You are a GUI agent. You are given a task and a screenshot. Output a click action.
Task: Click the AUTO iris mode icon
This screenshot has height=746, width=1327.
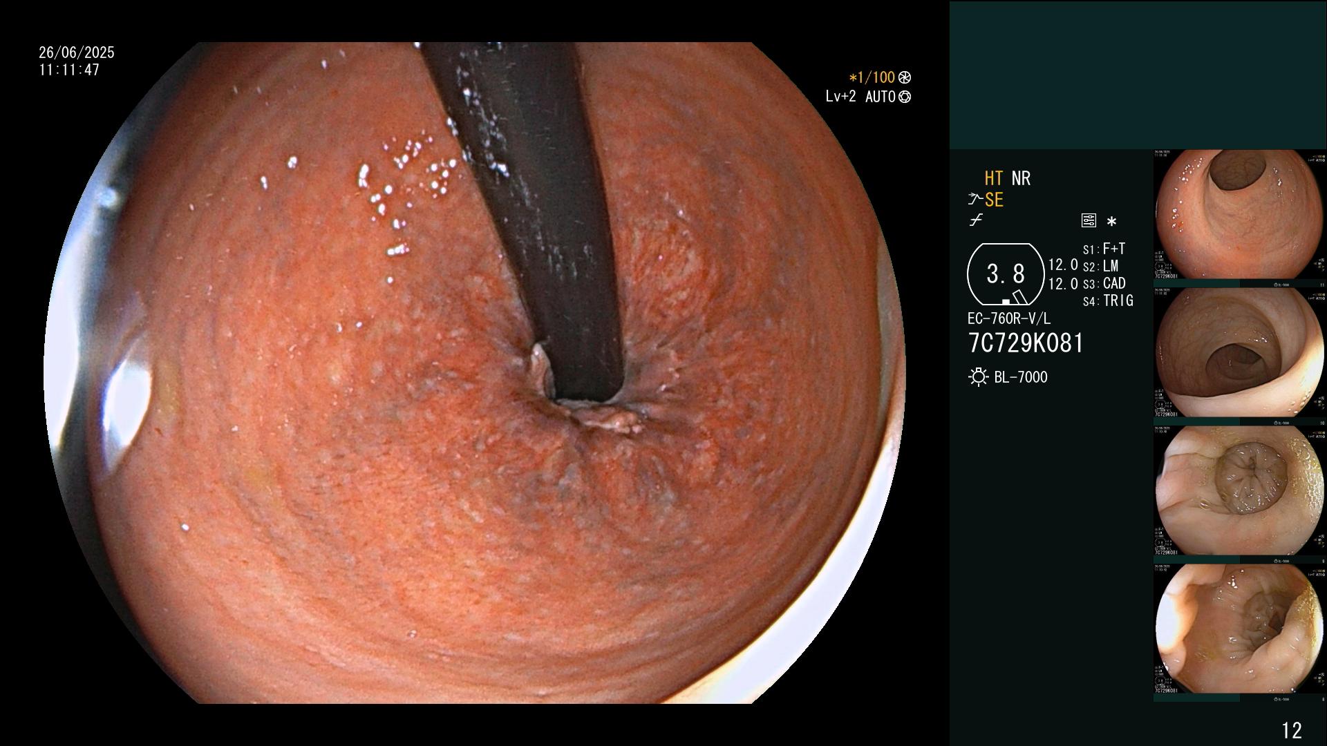point(905,97)
